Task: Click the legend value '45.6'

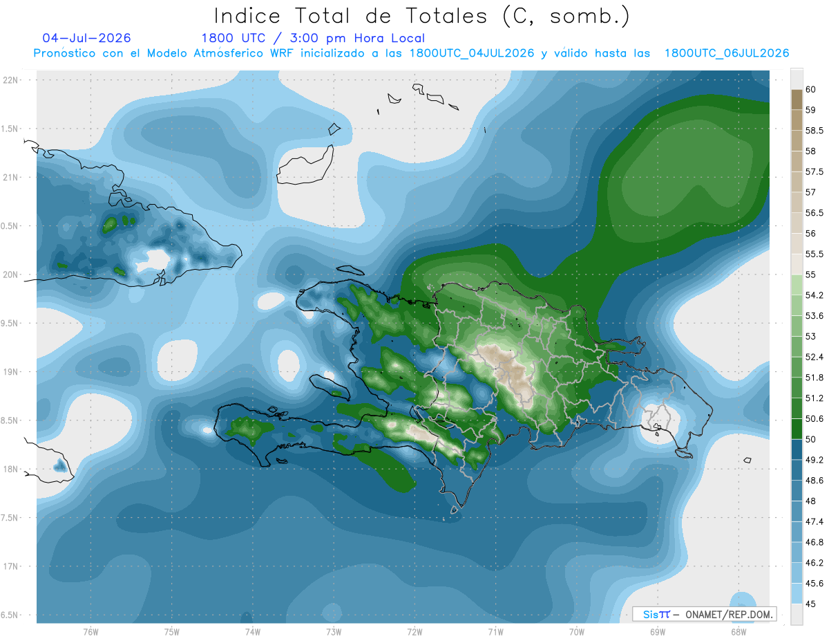Action: tap(814, 584)
